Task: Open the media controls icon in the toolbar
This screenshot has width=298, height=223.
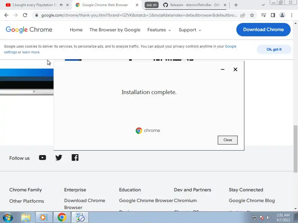Action: point(263,15)
